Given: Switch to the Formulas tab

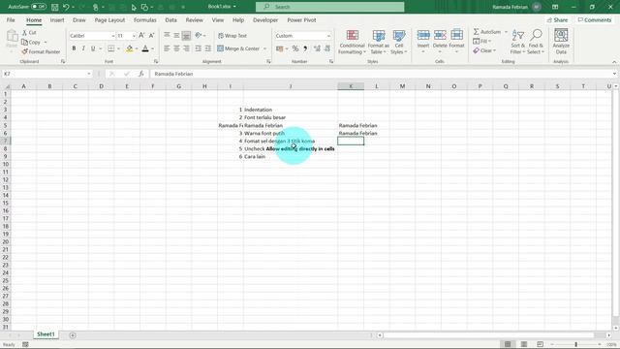Looking at the screenshot, I should (x=144, y=19).
